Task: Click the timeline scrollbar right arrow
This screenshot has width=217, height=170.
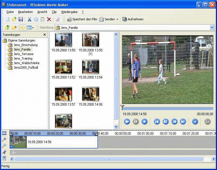Action: (x=214, y=159)
